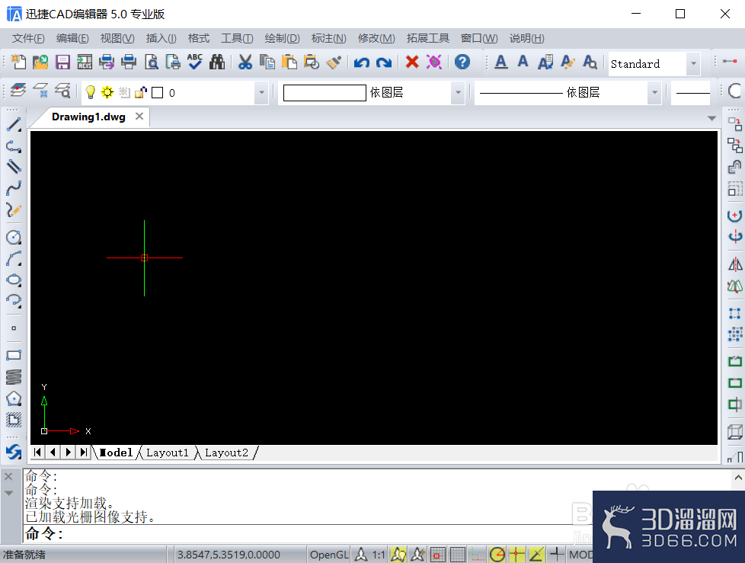745x563 pixels.
Task: Expand the linetype 依图层 dropdown
Action: click(x=654, y=92)
